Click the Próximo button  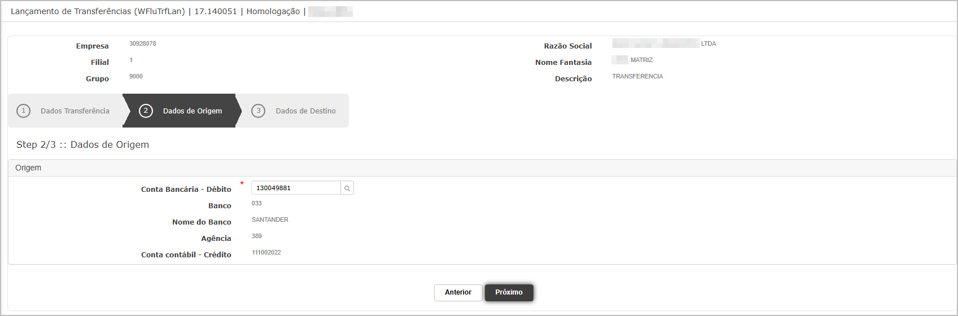click(x=509, y=292)
